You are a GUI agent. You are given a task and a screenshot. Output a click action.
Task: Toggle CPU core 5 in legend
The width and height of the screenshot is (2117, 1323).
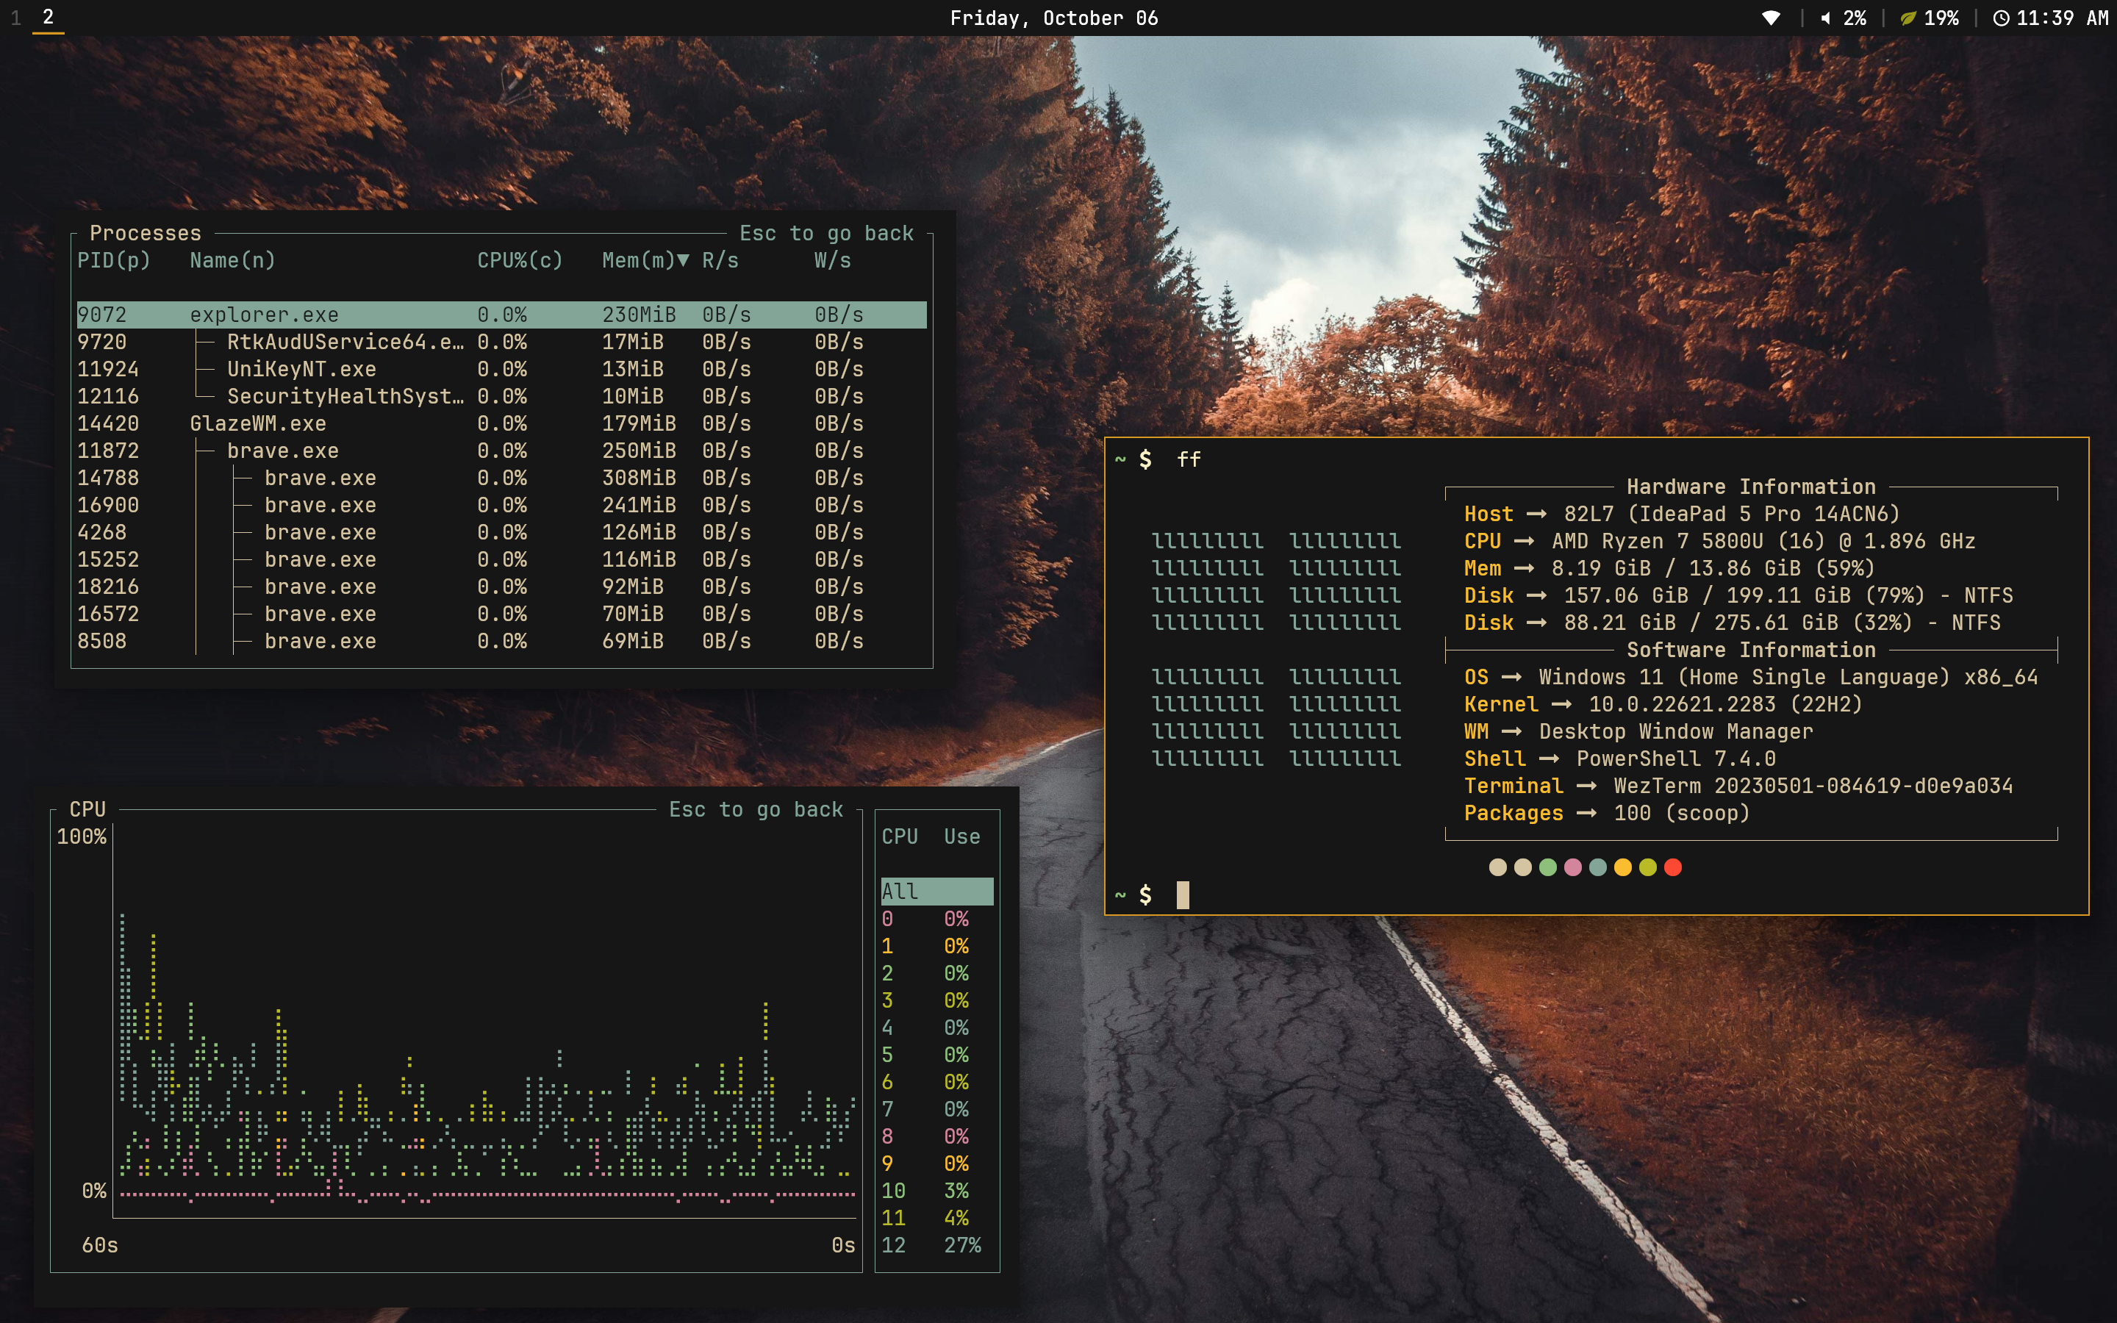937,1055
